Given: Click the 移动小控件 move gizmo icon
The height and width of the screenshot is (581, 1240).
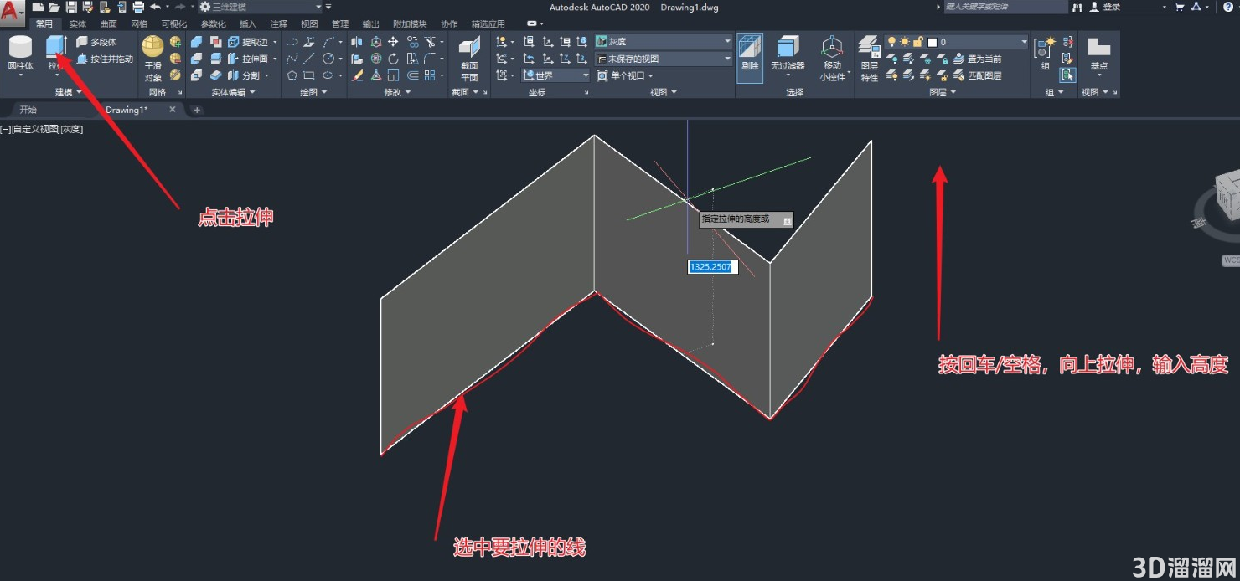Looking at the screenshot, I should click(x=832, y=58).
